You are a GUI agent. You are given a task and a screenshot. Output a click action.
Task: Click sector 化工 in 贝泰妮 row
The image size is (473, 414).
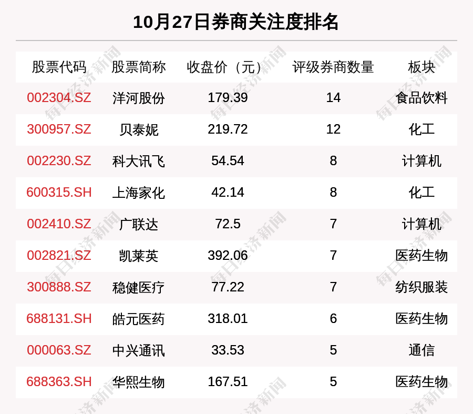[x=421, y=130]
